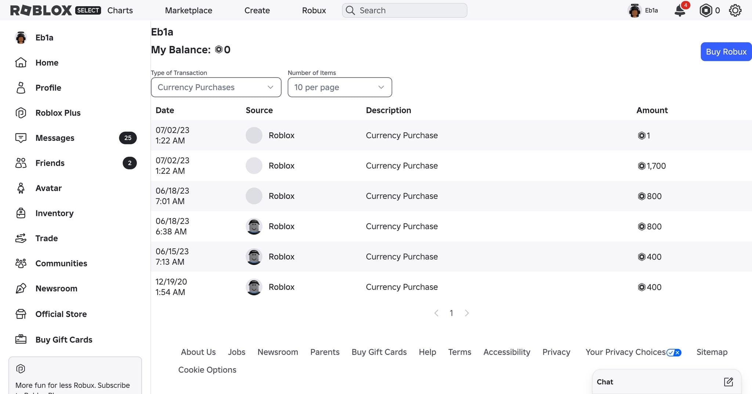Image resolution: width=752 pixels, height=394 pixels.
Task: Click the Roblox logo
Action: coord(41,10)
